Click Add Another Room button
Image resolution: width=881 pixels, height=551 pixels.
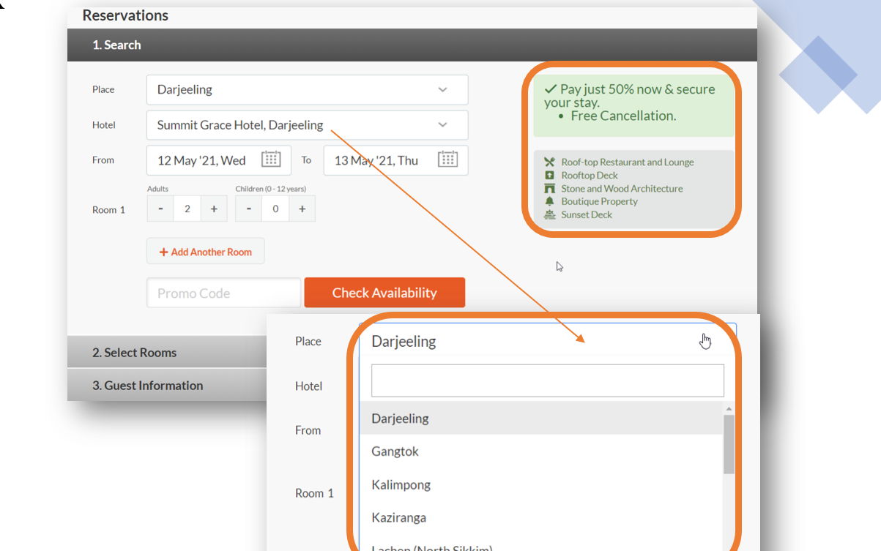point(206,251)
